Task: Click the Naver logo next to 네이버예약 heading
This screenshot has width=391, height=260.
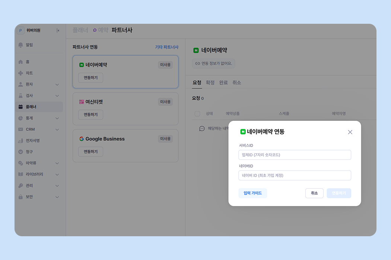Action: 196,51
